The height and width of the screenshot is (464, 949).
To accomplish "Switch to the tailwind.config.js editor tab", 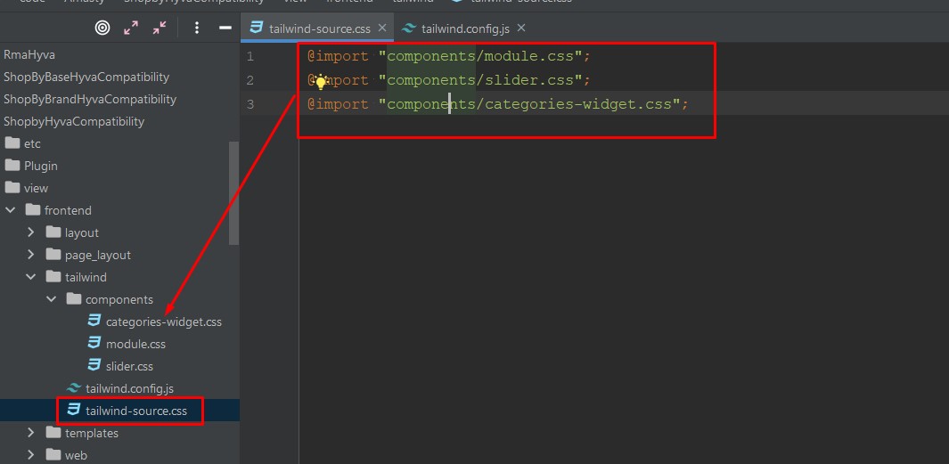I will (x=465, y=28).
